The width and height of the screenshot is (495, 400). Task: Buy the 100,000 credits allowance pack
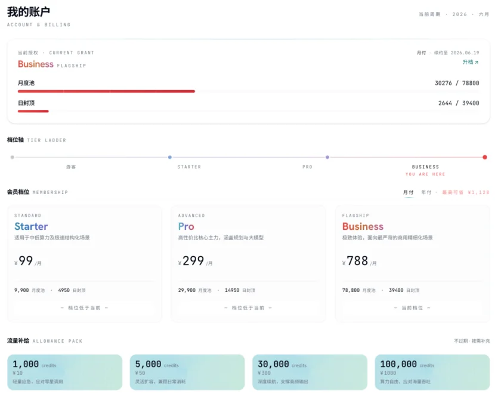(x=432, y=372)
